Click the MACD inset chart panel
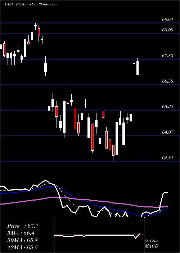The height and width of the screenshot is (253, 180). click(99, 235)
